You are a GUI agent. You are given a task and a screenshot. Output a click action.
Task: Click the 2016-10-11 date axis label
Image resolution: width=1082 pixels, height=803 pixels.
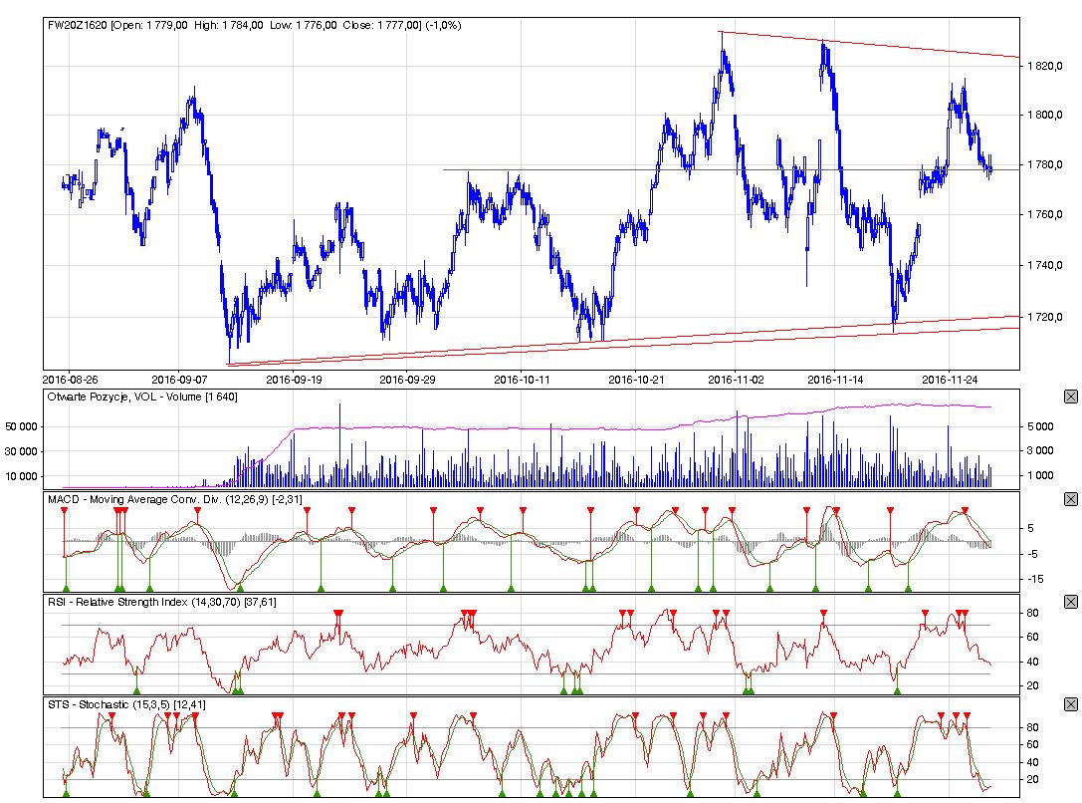coord(522,380)
